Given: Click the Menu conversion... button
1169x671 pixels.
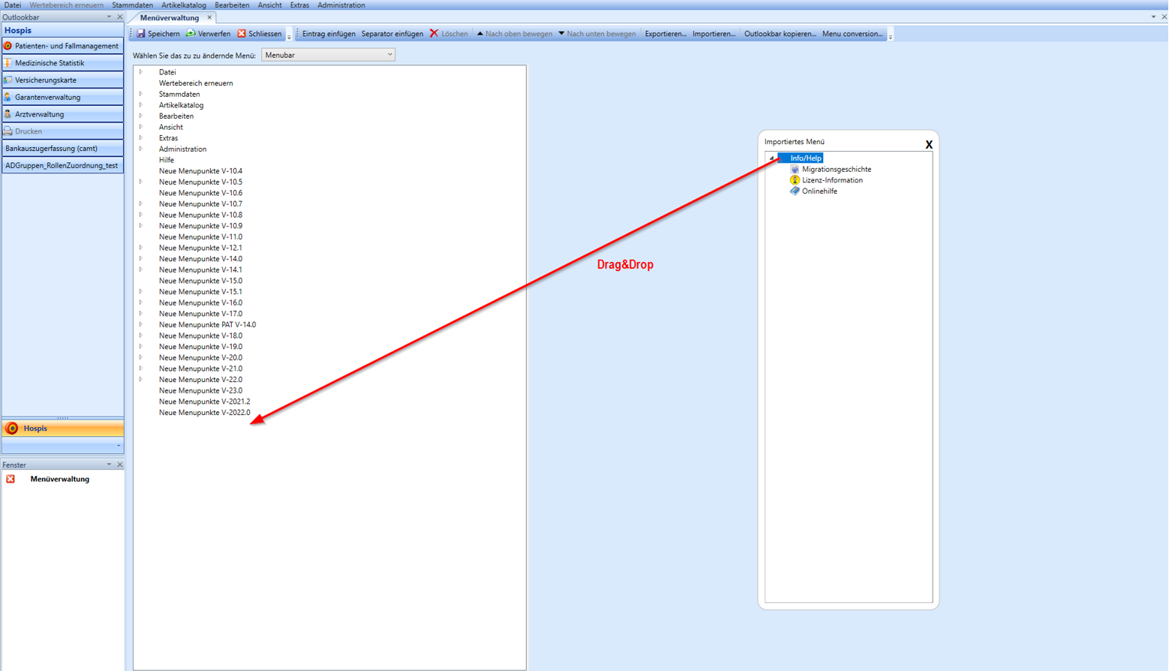Looking at the screenshot, I should [852, 34].
